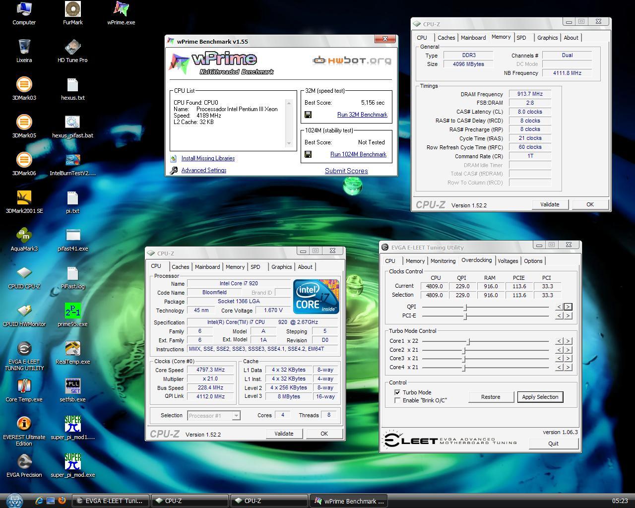The width and height of the screenshot is (635, 508).
Task: Open pifast41.exe desktop icon
Action: click(x=72, y=240)
